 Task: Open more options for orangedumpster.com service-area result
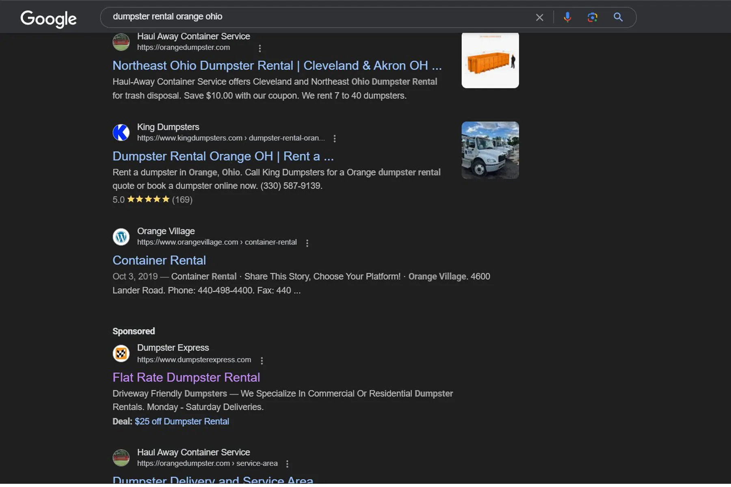point(288,464)
